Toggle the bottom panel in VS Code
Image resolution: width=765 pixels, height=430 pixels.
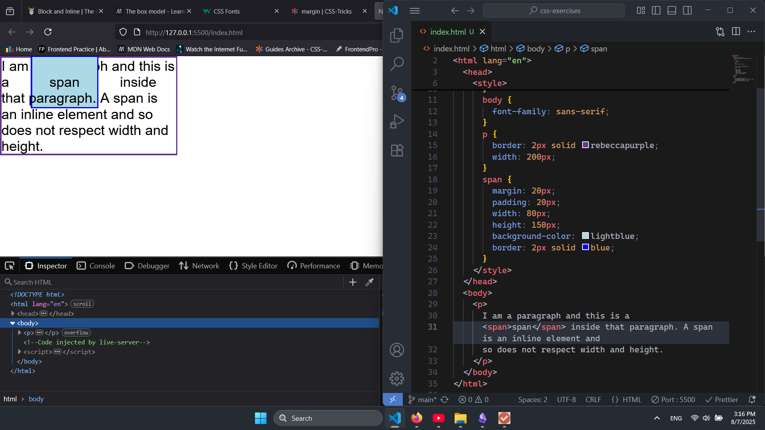[x=672, y=11]
